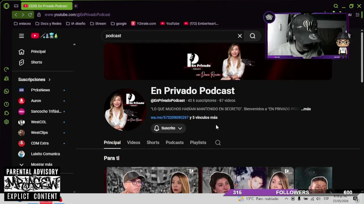Open the GX Corner gamepad icon
The height and width of the screenshot is (204, 364).
(16, 6)
